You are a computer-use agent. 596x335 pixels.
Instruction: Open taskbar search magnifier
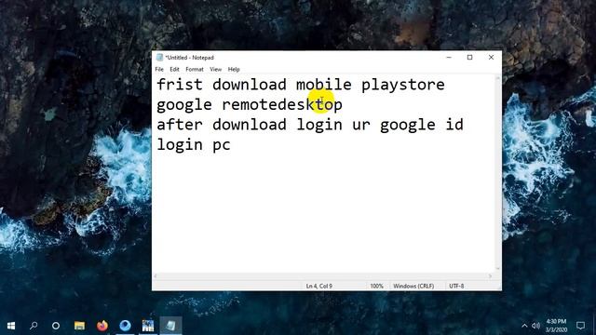(x=34, y=326)
